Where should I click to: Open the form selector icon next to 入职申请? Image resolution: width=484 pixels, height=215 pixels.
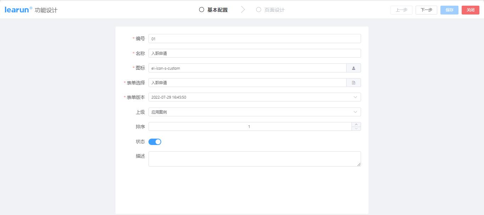point(353,82)
